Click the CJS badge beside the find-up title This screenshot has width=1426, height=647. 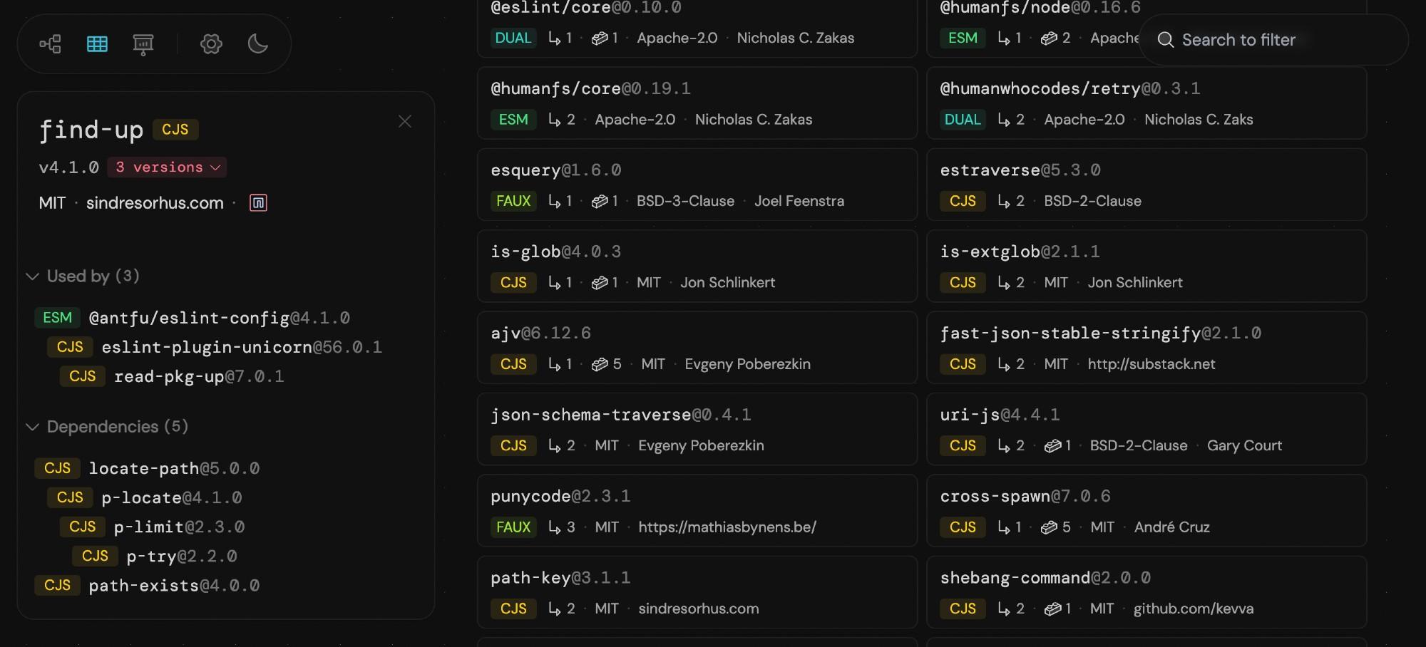pos(175,130)
